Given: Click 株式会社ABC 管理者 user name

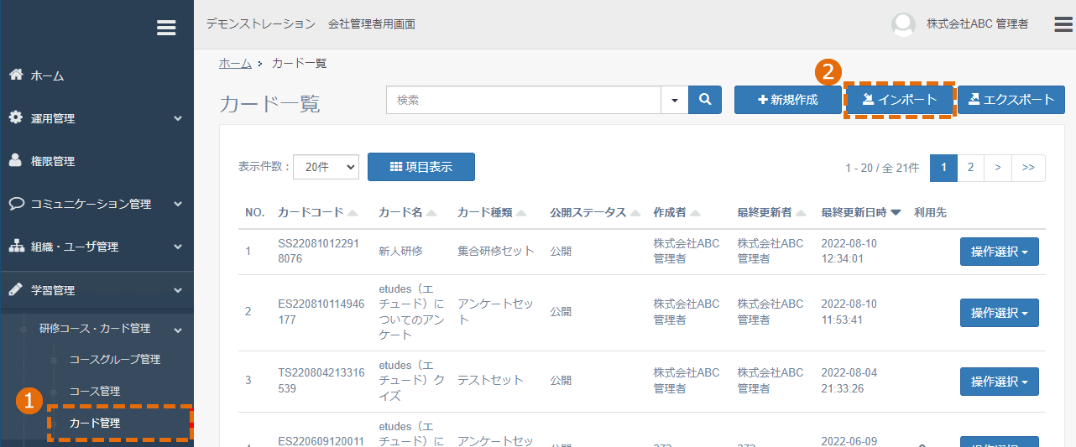Looking at the screenshot, I should tap(977, 24).
